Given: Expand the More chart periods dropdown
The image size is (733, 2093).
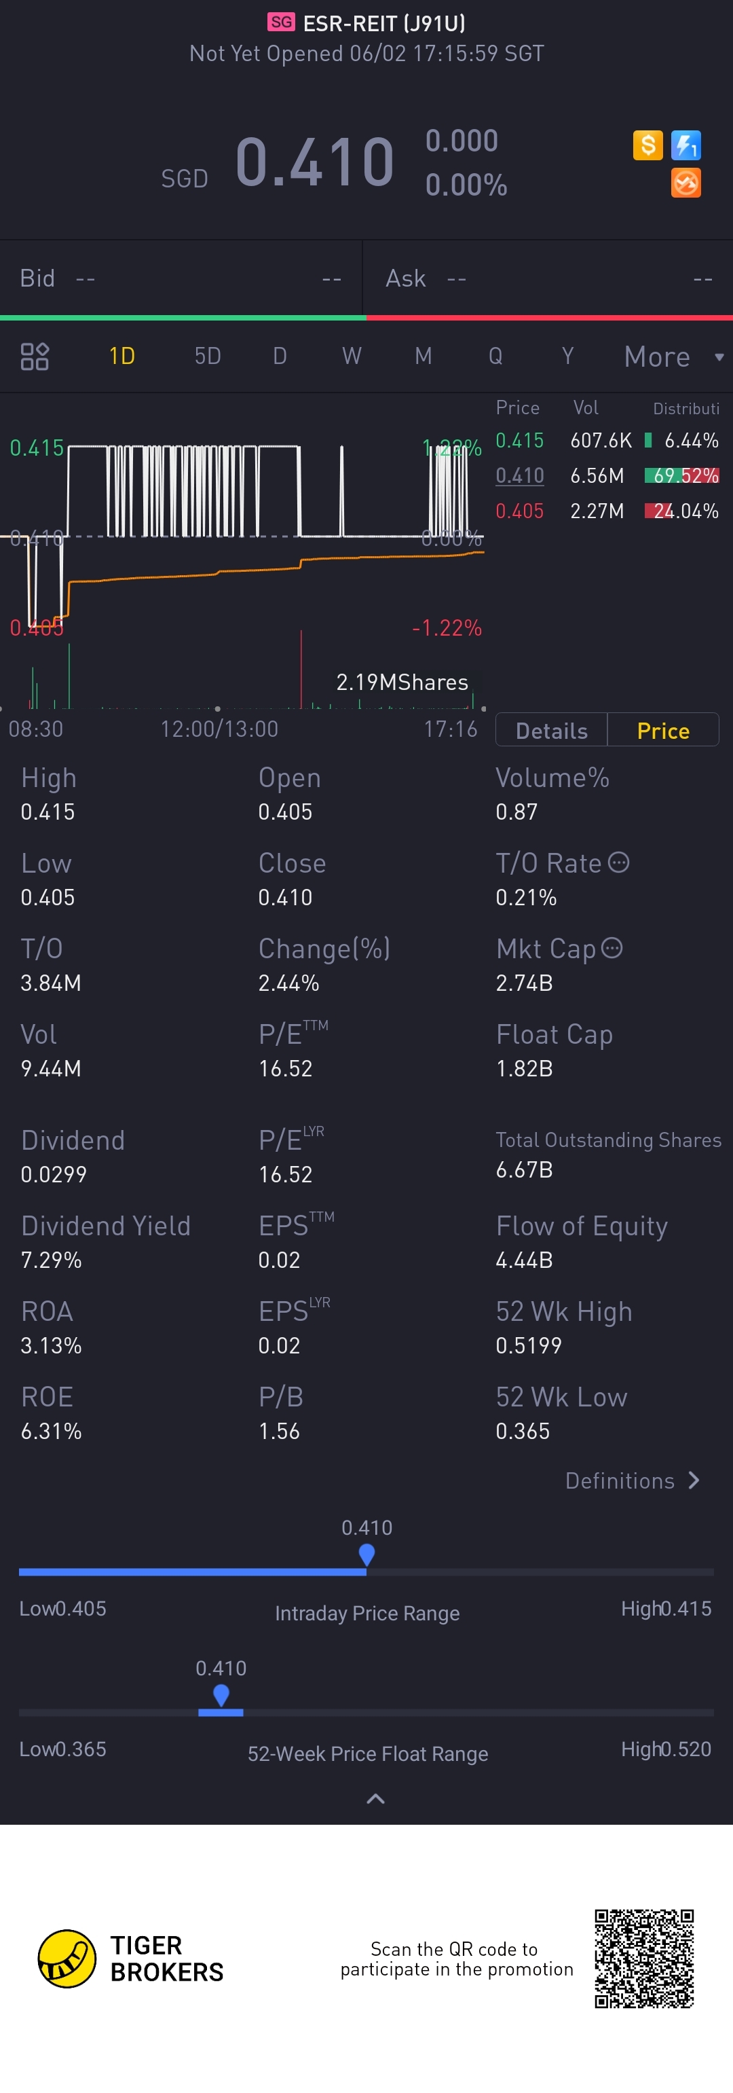Looking at the screenshot, I should pos(673,357).
